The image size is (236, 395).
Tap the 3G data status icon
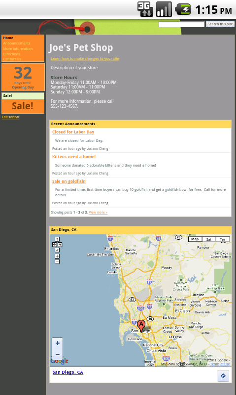pyautogui.click(x=145, y=9)
